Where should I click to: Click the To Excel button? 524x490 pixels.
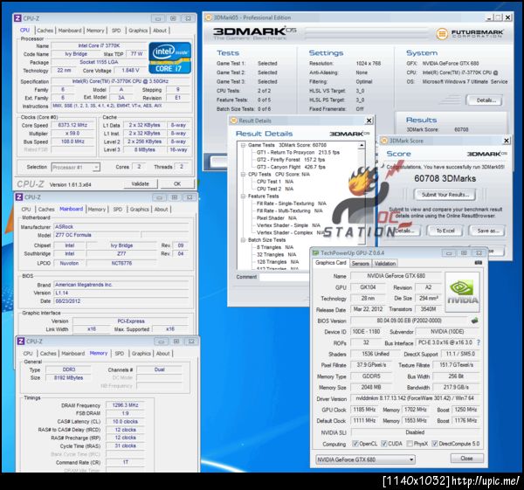[x=445, y=231]
